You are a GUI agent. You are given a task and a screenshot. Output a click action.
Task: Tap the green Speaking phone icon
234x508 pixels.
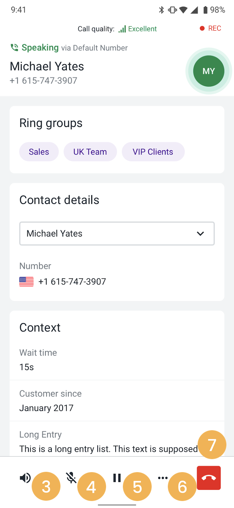pos(14,48)
